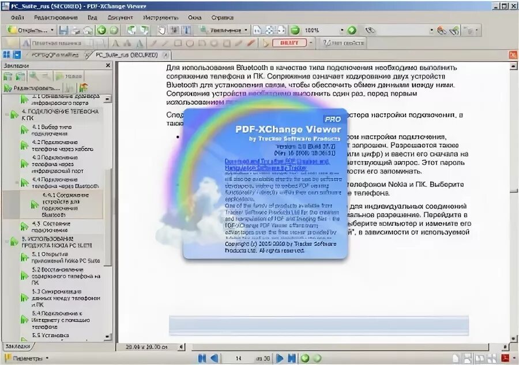Viewport: 519px width, 365px height.
Task: Click the Print icon
Action: [x=76, y=31]
